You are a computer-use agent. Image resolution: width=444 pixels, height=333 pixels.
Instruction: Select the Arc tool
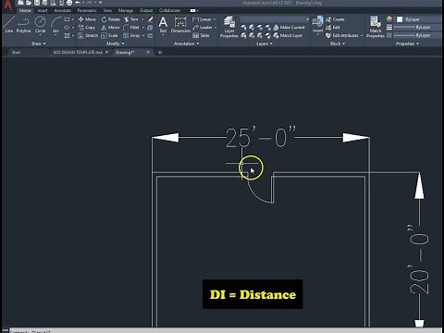(x=55, y=25)
